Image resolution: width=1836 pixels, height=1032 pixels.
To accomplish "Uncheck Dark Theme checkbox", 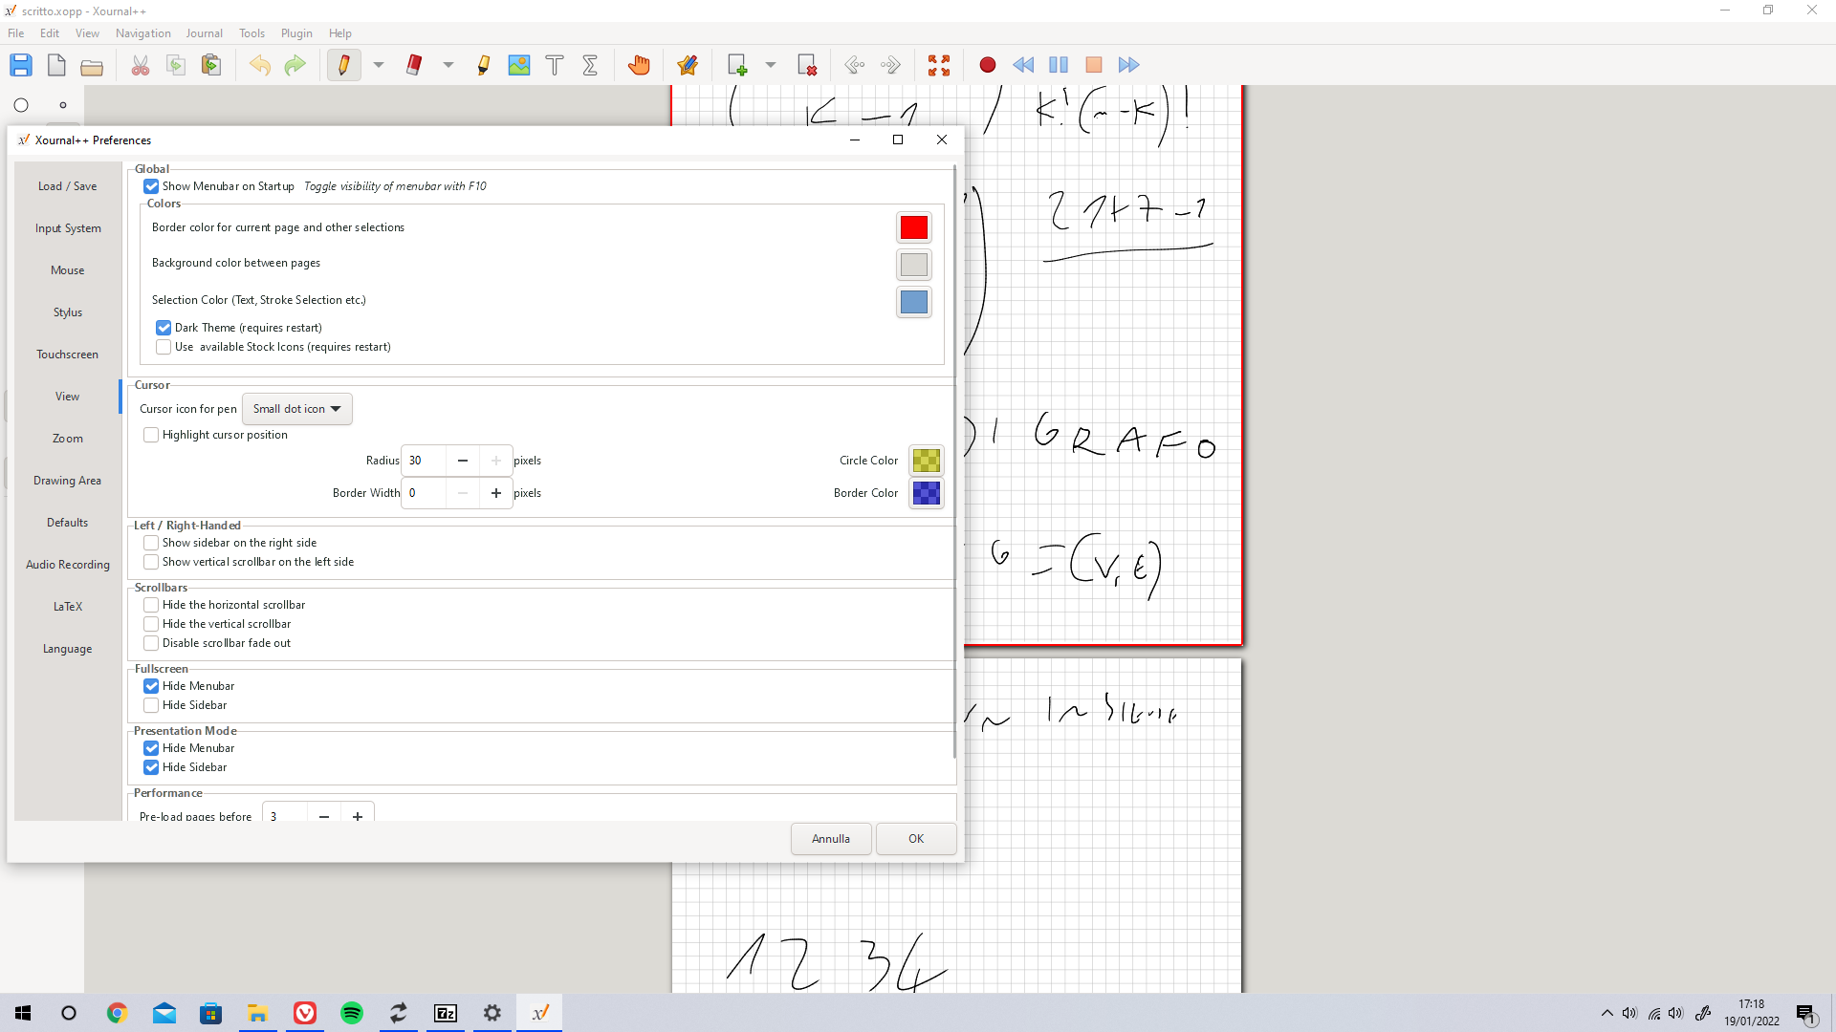I will pyautogui.click(x=164, y=328).
